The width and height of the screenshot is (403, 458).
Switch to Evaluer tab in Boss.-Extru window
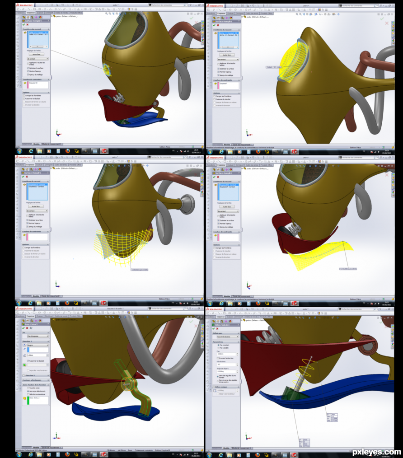(40, 316)
